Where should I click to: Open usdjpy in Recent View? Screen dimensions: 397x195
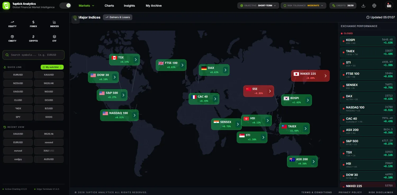tap(18, 159)
